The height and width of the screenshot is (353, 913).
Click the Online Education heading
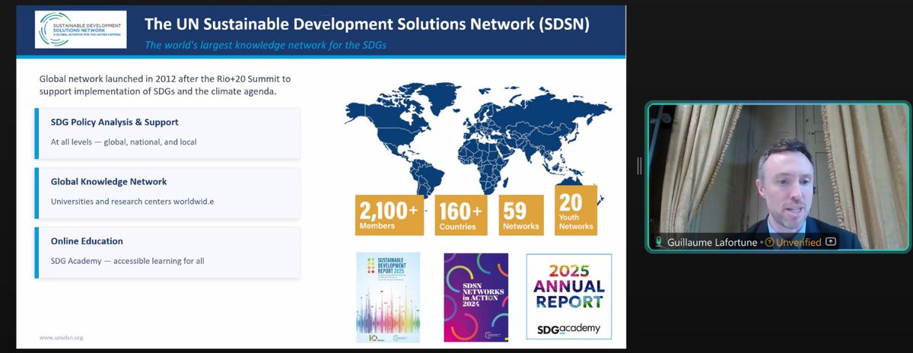[x=87, y=241]
